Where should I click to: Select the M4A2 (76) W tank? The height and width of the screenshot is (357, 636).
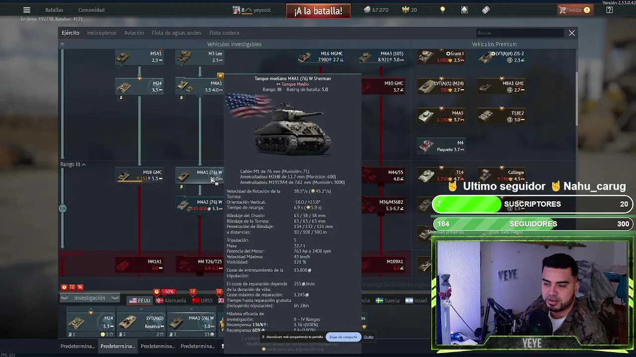coord(200,205)
